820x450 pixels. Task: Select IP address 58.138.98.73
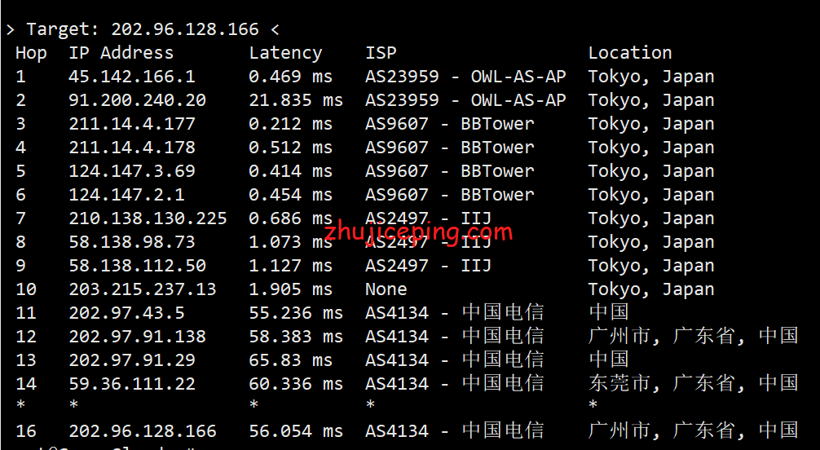pos(132,242)
